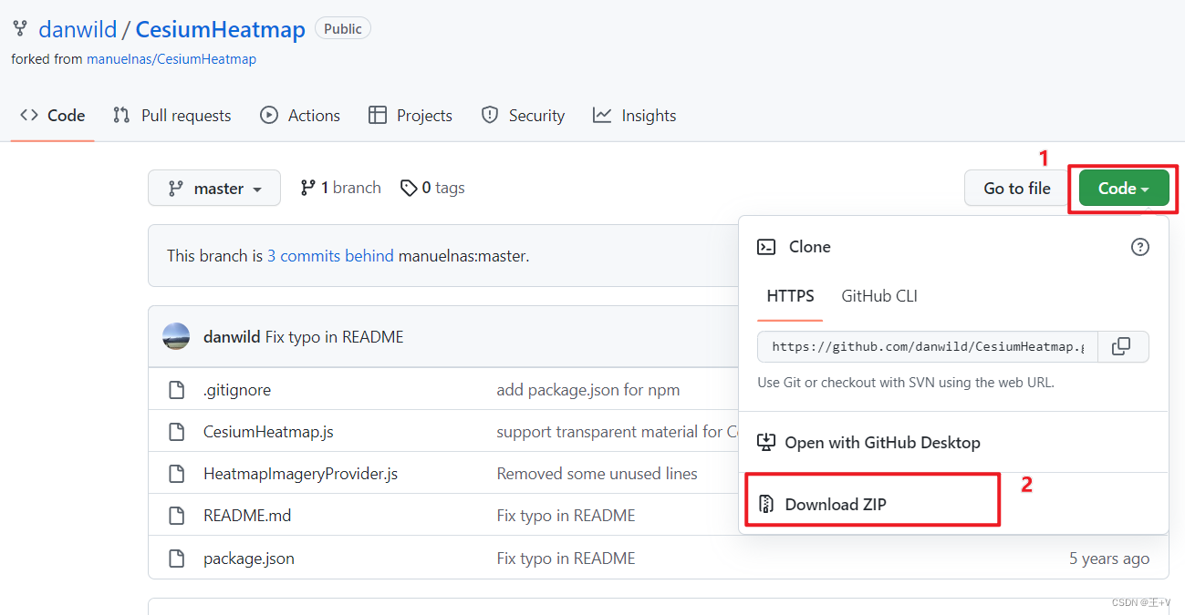
Task: Open the Pull requests tab
Action: pos(172,116)
